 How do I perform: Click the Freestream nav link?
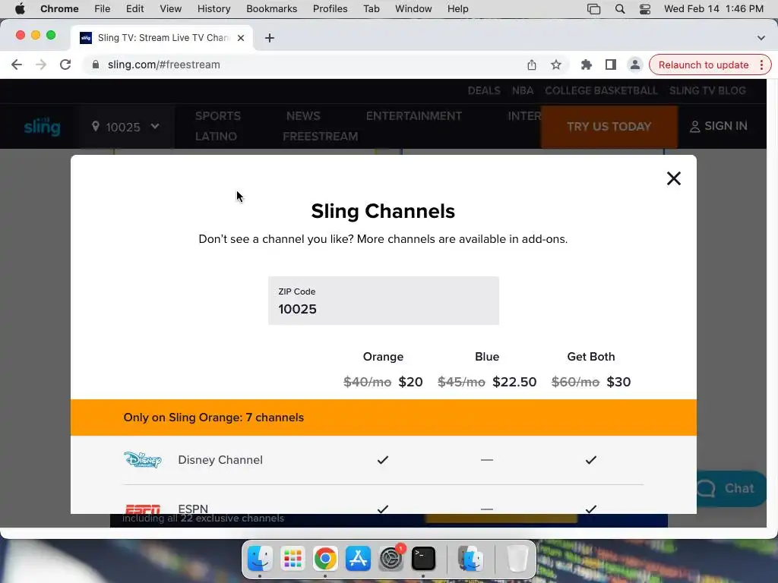320,137
